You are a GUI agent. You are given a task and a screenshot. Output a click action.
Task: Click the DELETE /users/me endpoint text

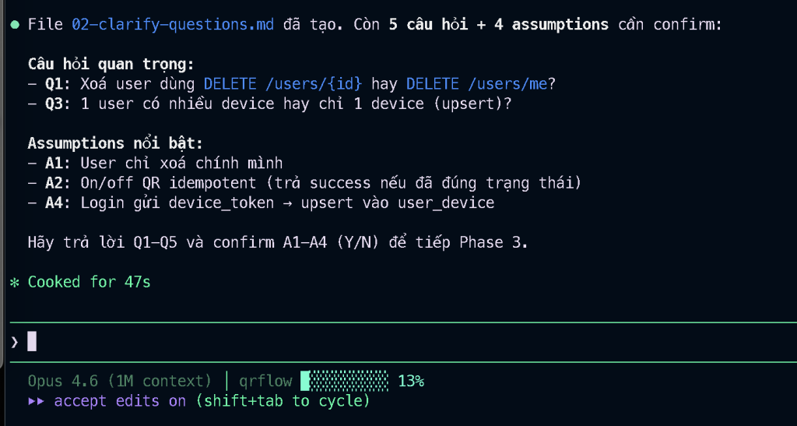tap(479, 83)
